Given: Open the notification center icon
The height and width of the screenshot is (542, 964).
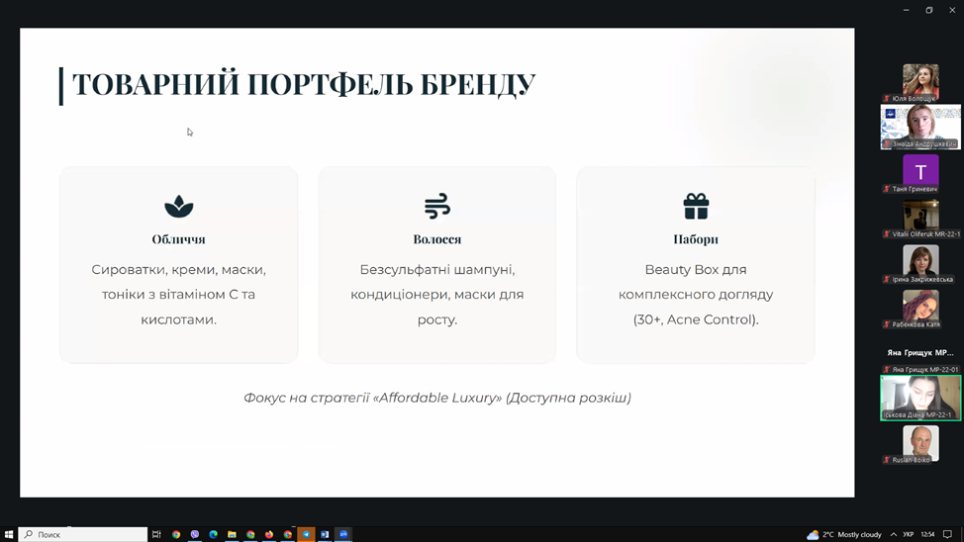Looking at the screenshot, I should click(x=947, y=534).
